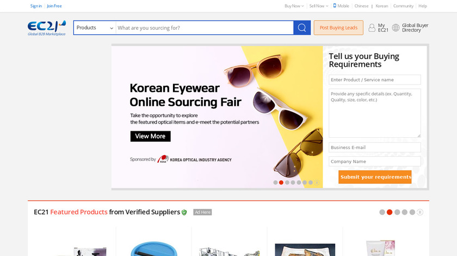Open the Products search category dropdown
The width and height of the screenshot is (457, 256).
click(x=95, y=28)
